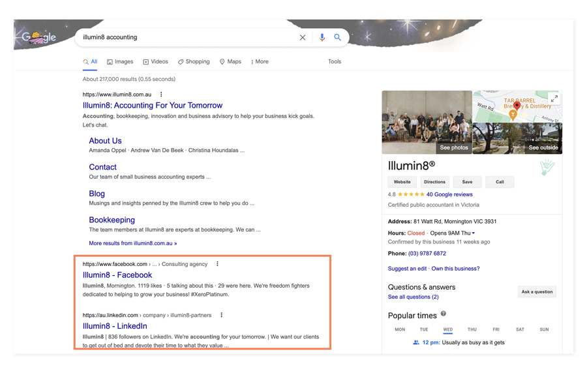Viewport: 587px width, 373px height.
Task: Click Suggest an edit link
Action: click(407, 269)
